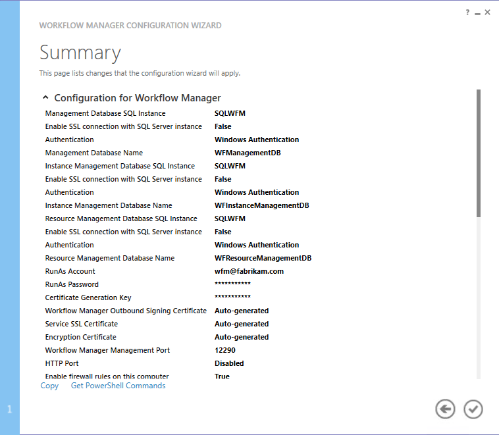Click RunAs Password masked value
This screenshot has height=435, width=499.
pyautogui.click(x=232, y=284)
